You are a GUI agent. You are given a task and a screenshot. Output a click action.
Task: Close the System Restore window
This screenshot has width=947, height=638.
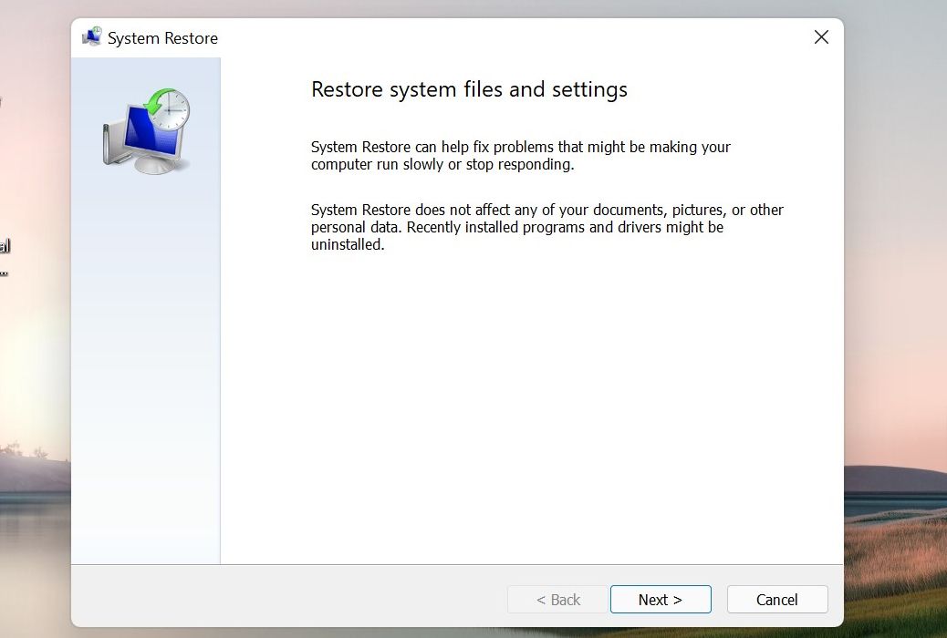click(821, 37)
